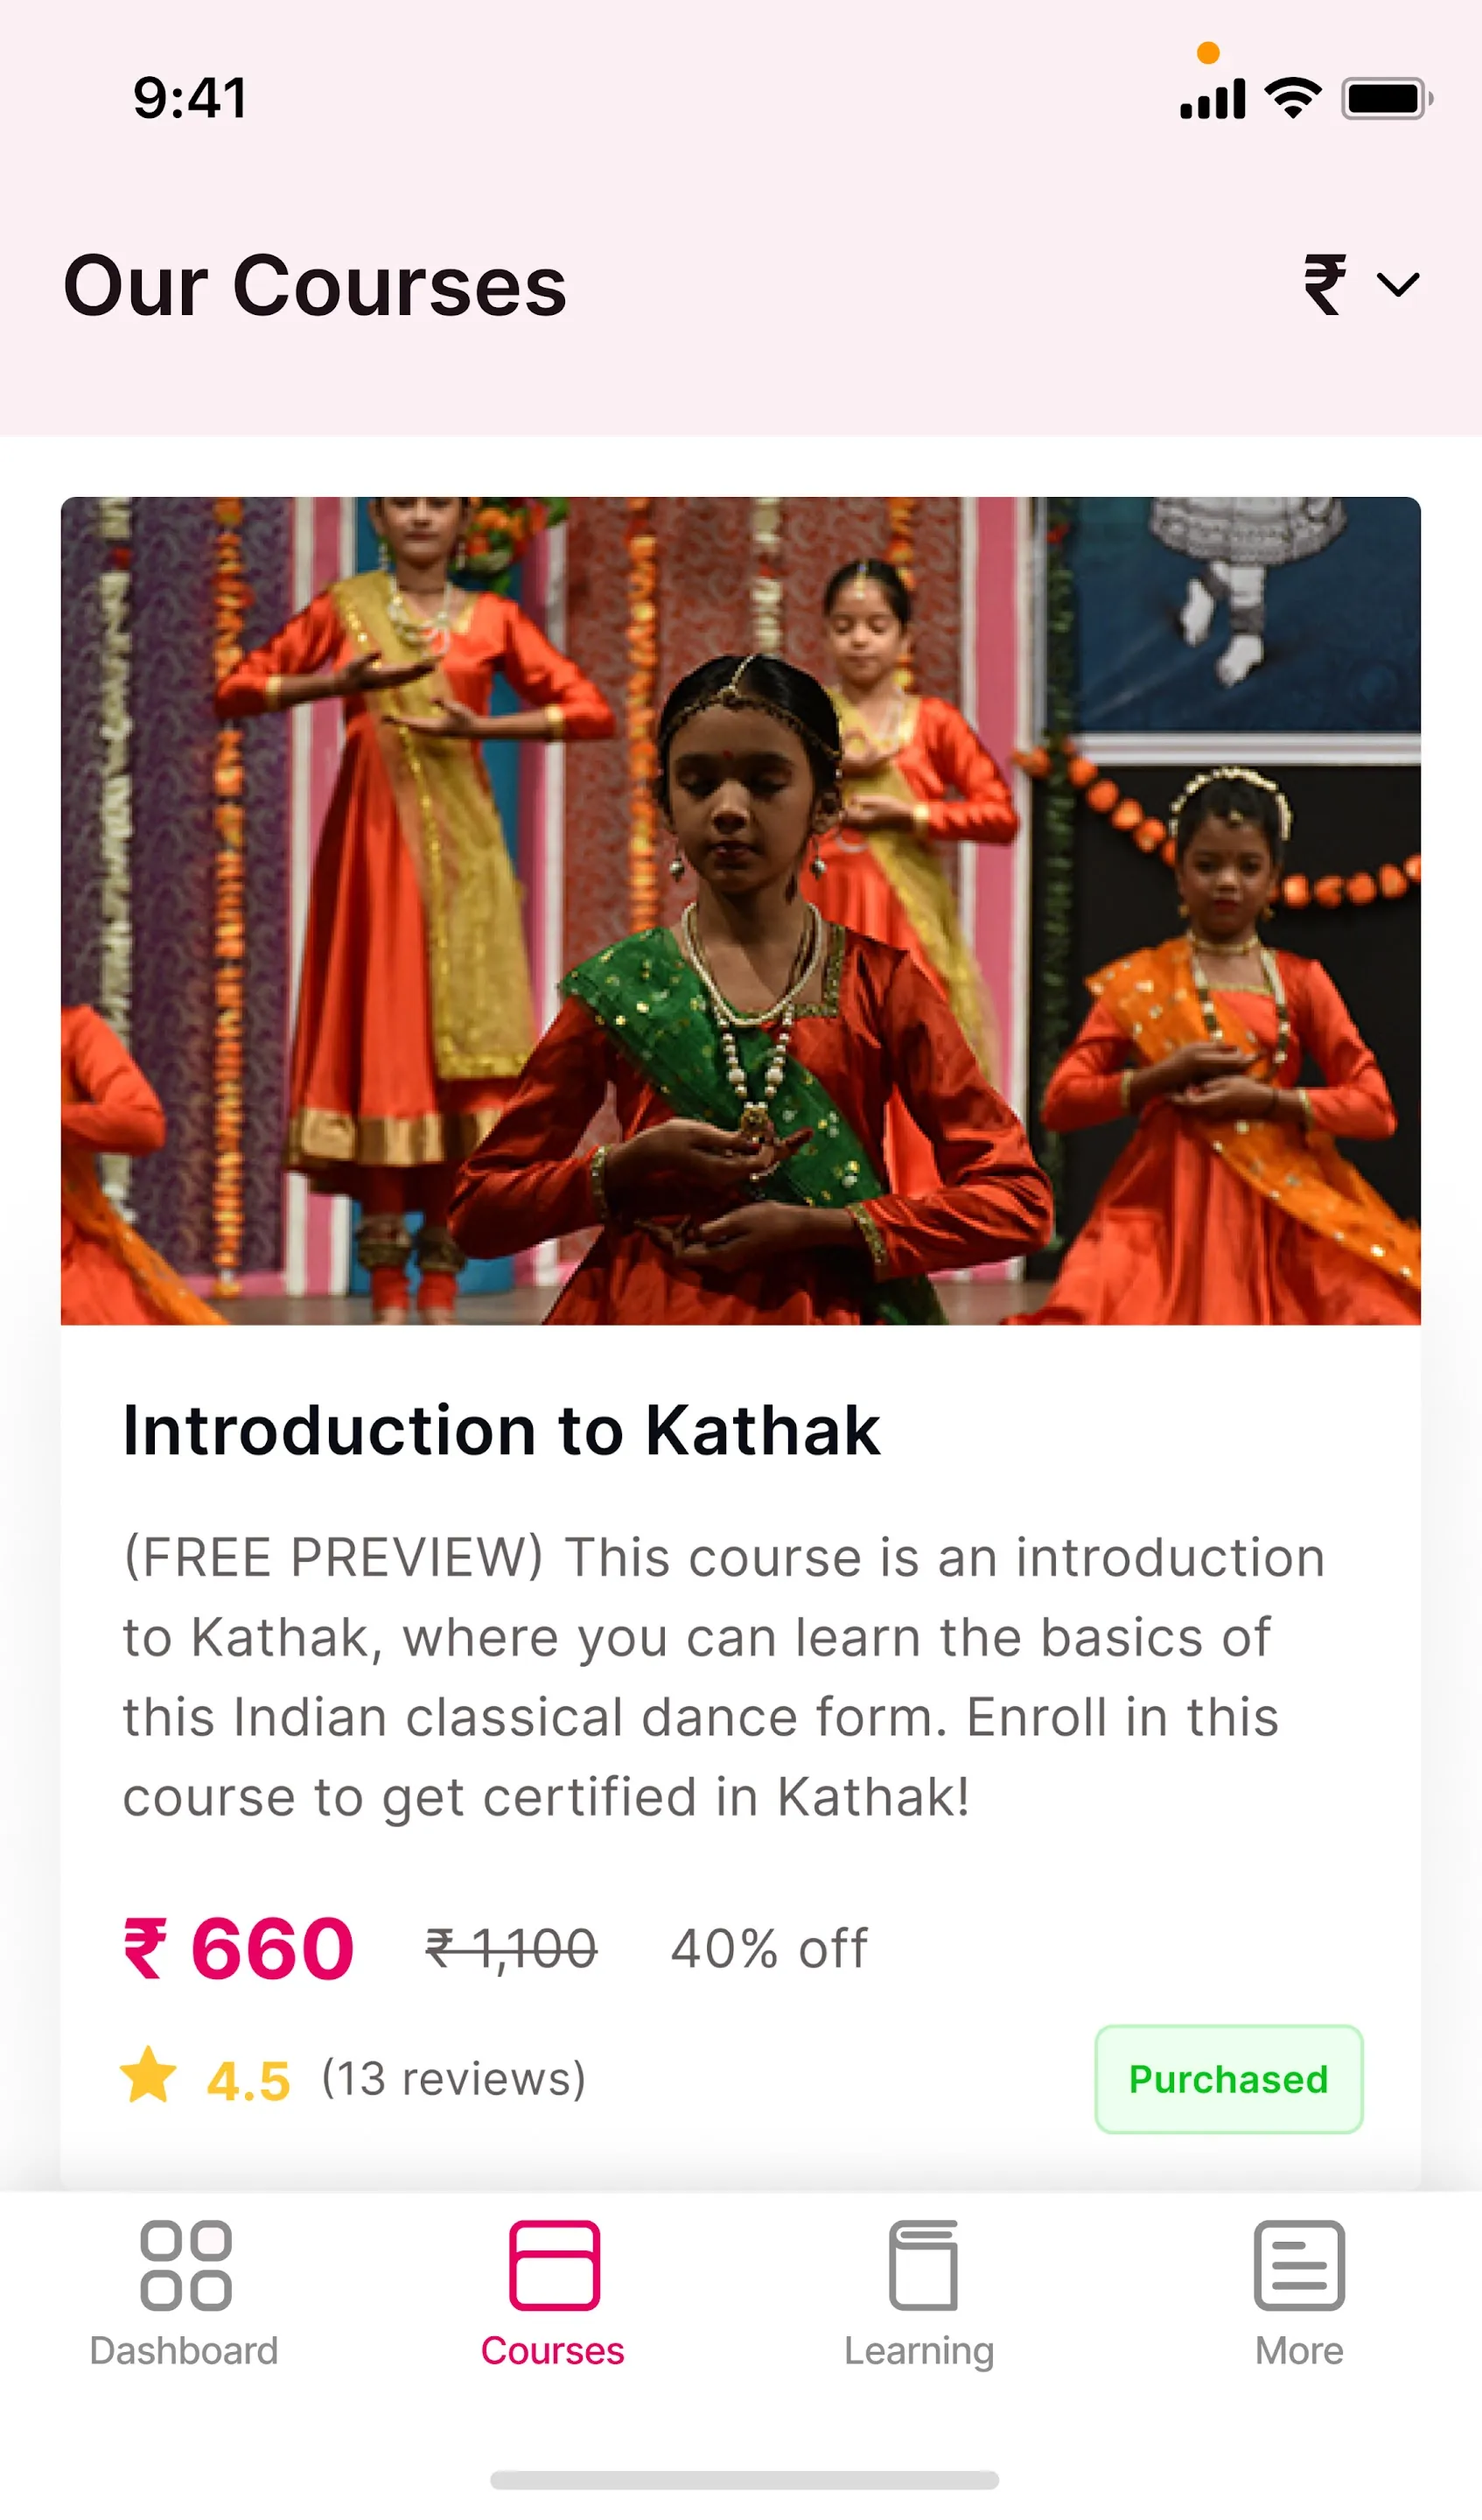The image size is (1482, 2520).
Task: Tap the ₹ 660 discounted price
Action: click(x=238, y=1949)
